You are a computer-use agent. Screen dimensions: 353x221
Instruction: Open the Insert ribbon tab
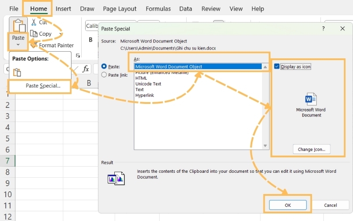(x=63, y=9)
